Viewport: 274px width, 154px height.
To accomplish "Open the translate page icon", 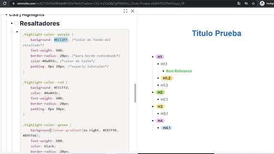I will 239,3.
